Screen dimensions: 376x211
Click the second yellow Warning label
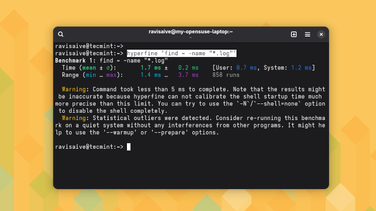[x=75, y=118]
